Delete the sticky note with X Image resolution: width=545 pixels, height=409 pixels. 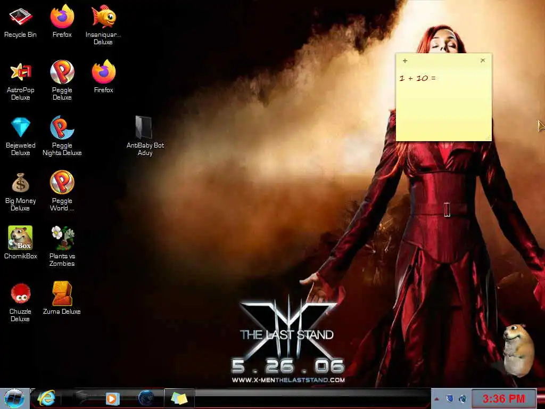click(483, 61)
